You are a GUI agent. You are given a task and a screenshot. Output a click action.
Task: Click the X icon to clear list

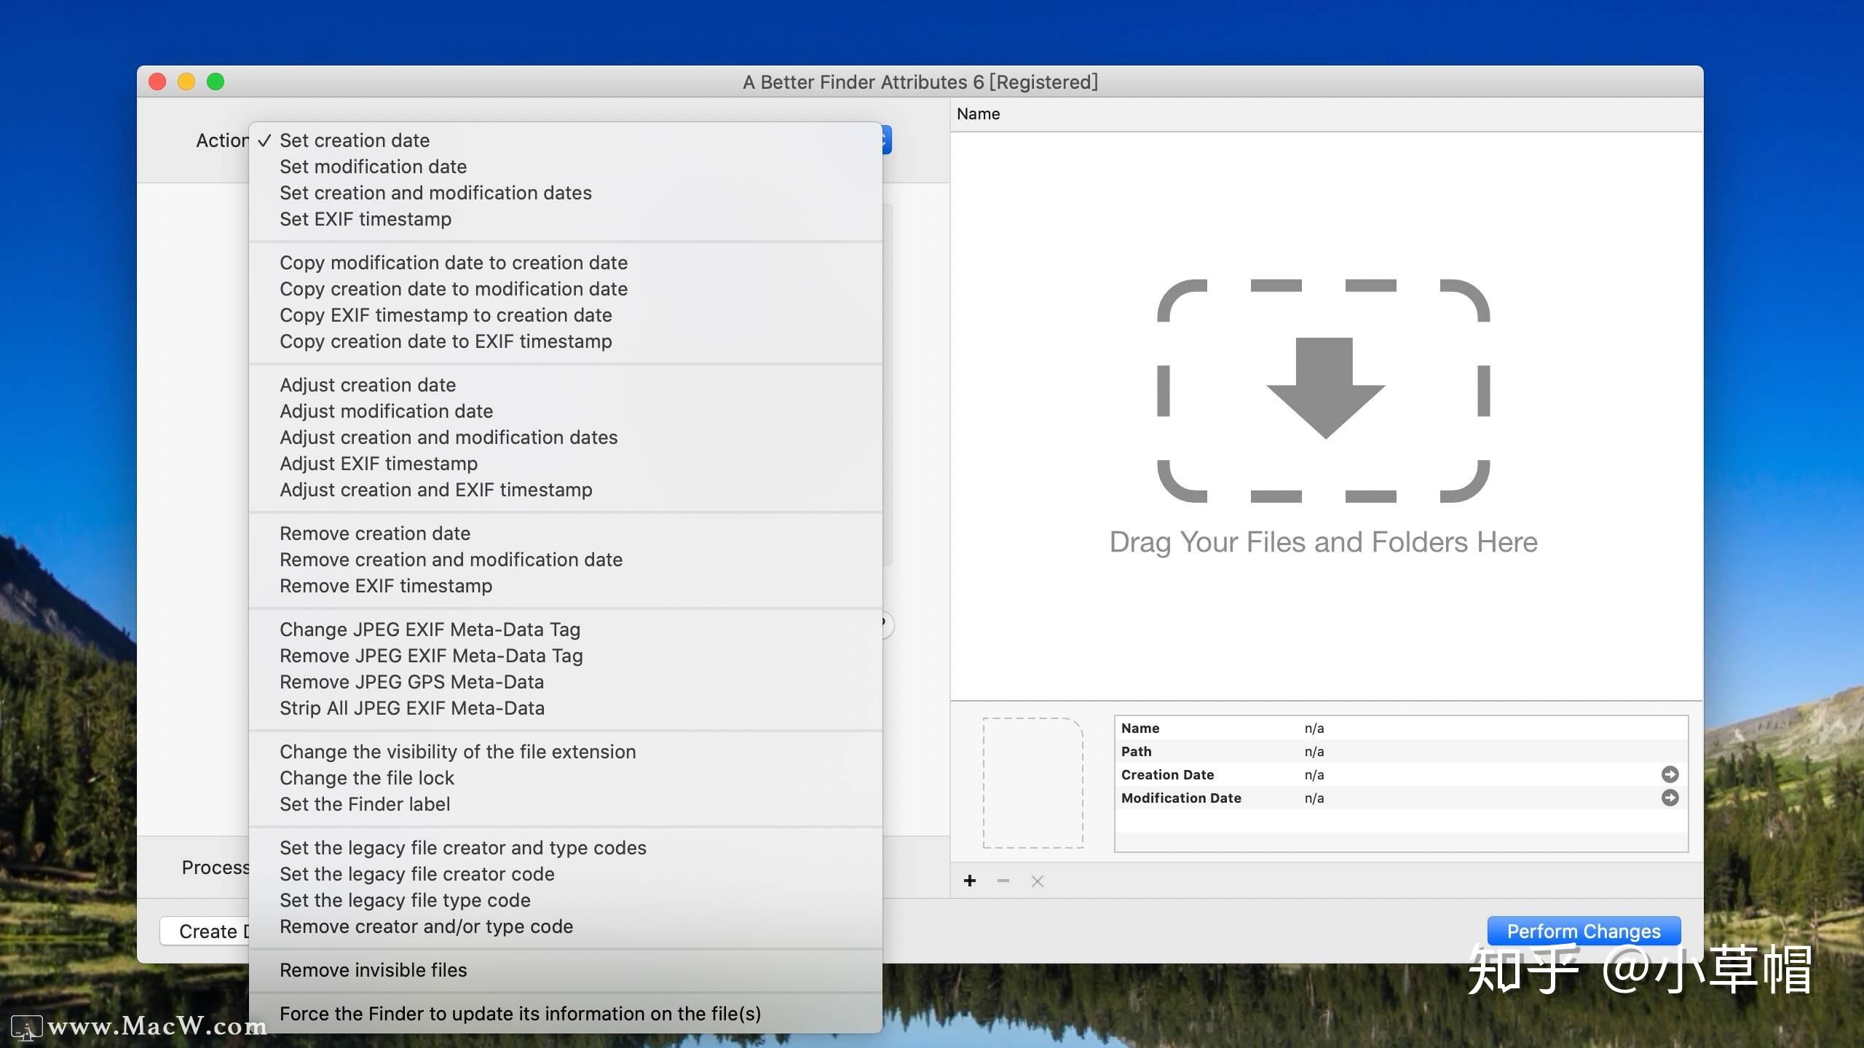click(1038, 881)
